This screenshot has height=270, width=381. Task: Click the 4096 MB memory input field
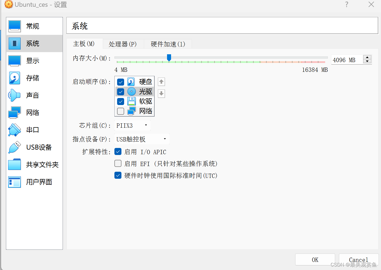coord(347,60)
